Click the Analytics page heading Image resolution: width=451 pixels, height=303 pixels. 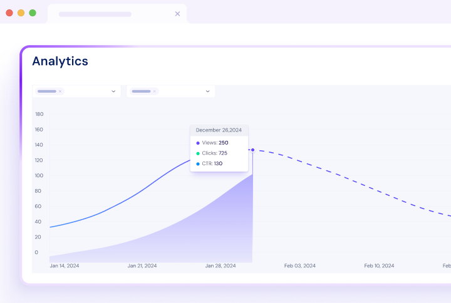[60, 61]
